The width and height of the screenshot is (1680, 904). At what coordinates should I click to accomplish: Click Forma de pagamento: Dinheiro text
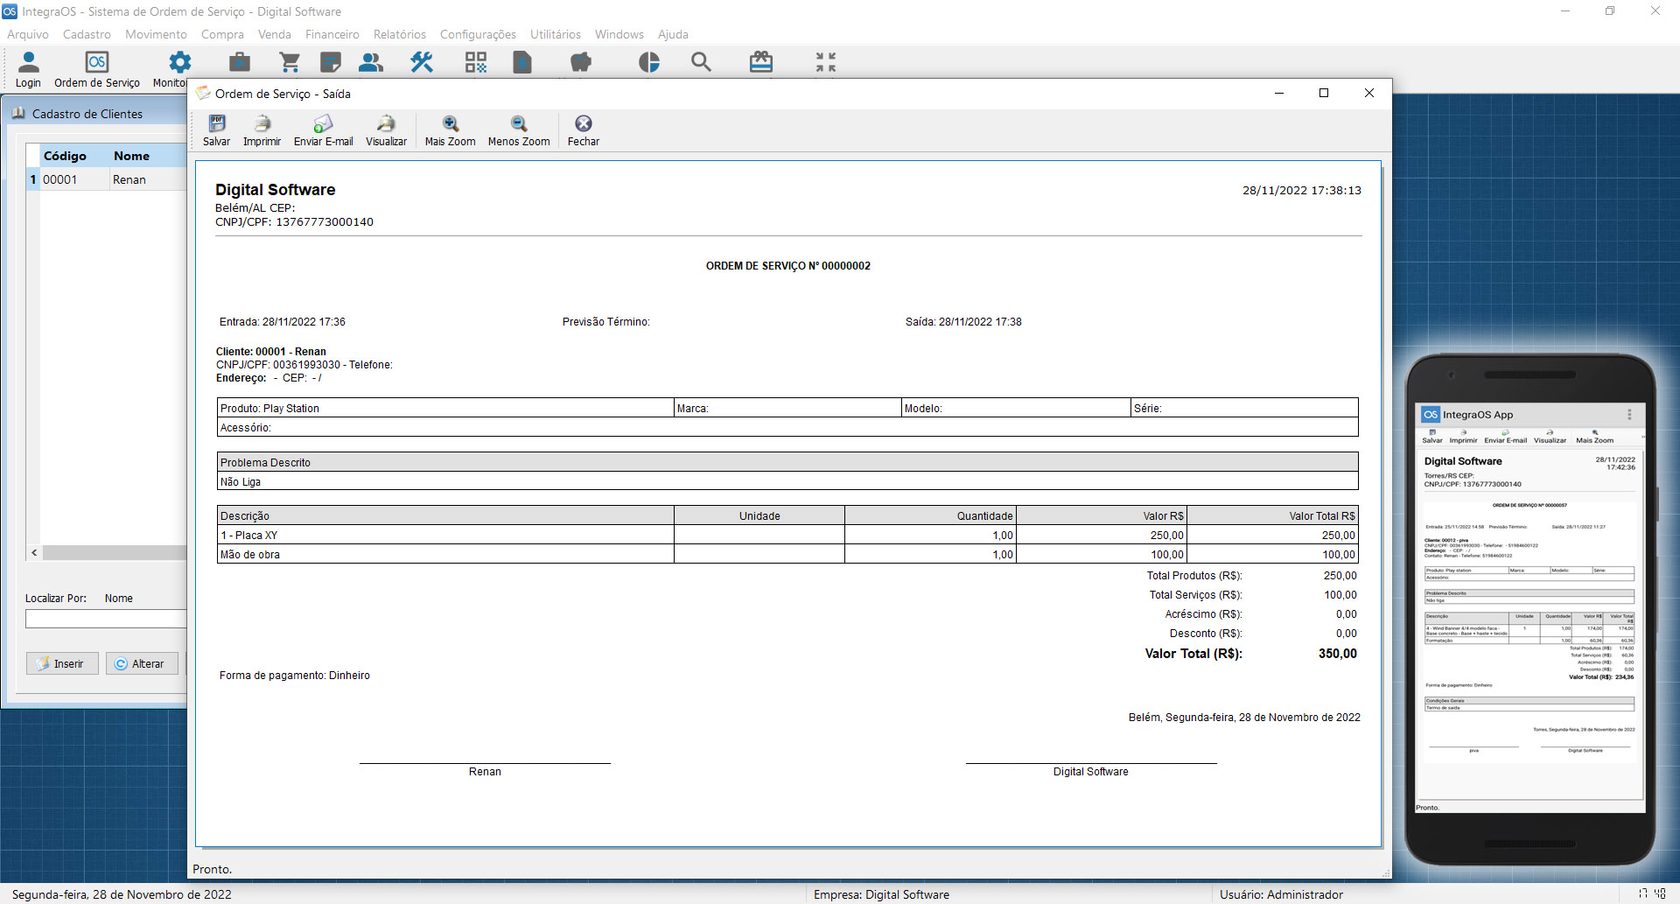(295, 676)
